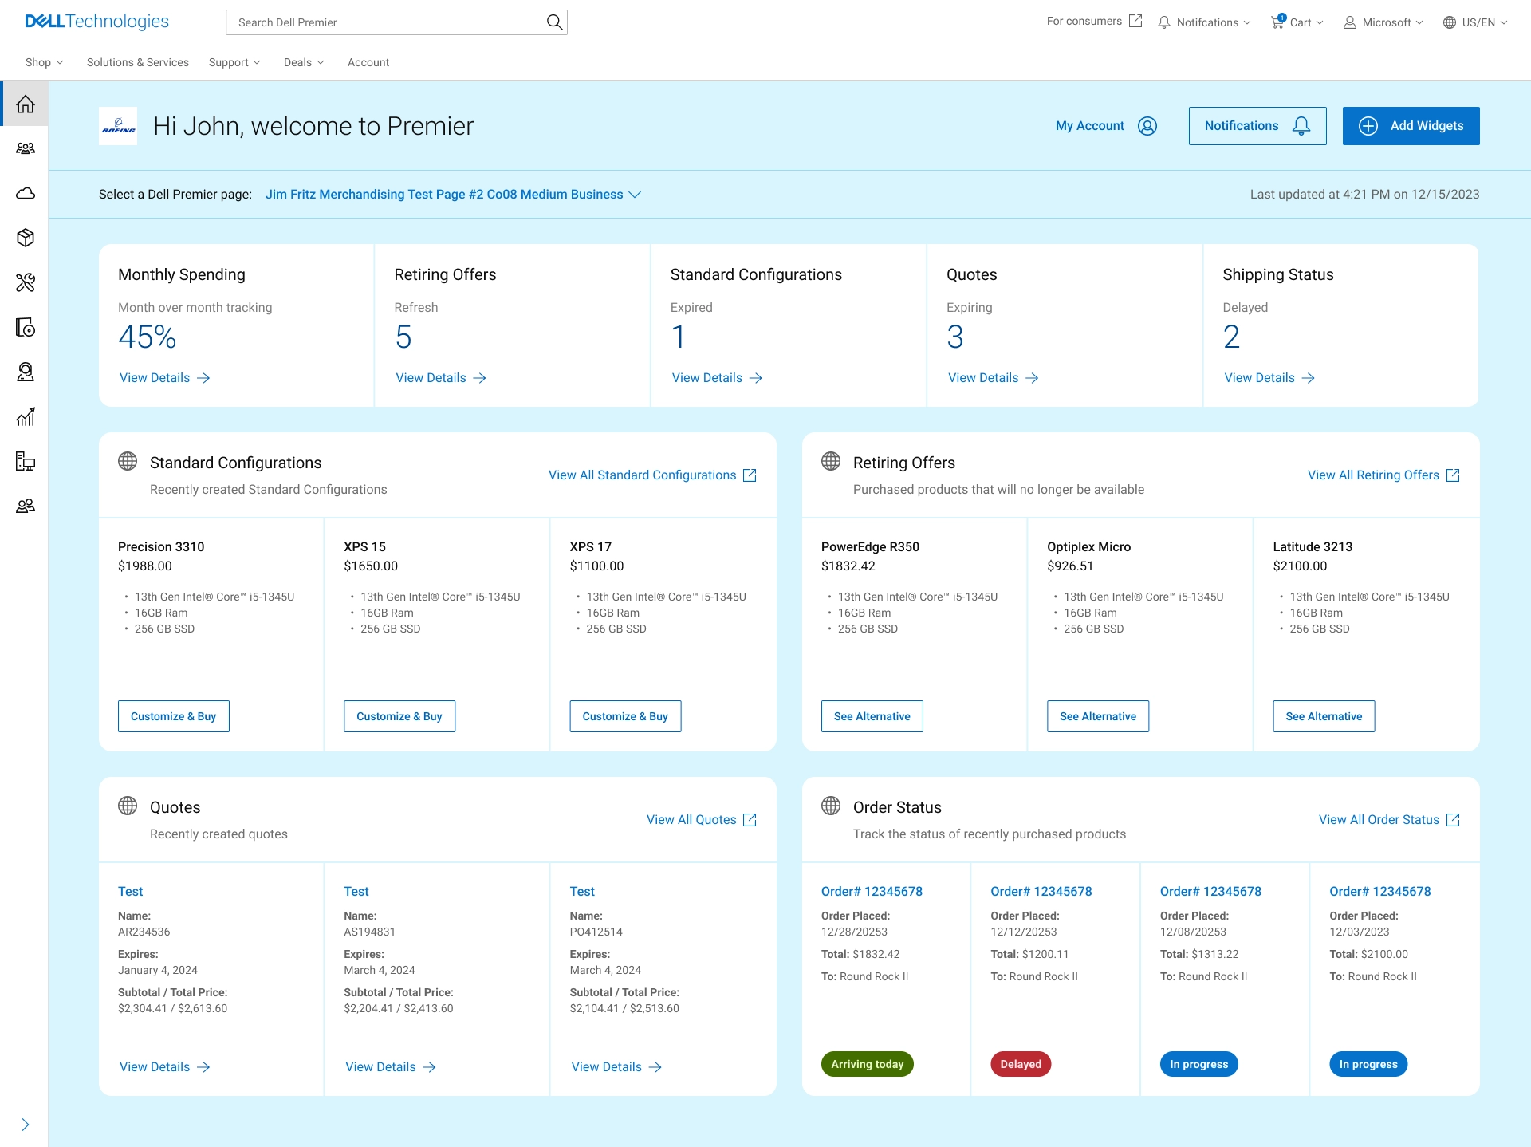
Task: Click the Add Widgets button
Action: point(1411,126)
